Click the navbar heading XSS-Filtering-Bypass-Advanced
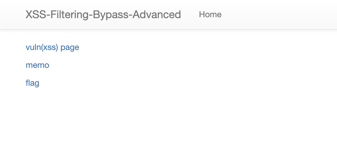 (x=103, y=15)
